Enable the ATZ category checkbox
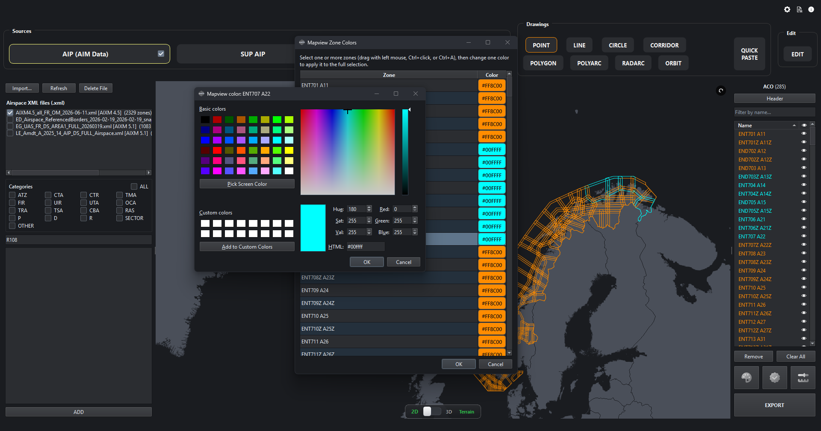 click(x=12, y=195)
